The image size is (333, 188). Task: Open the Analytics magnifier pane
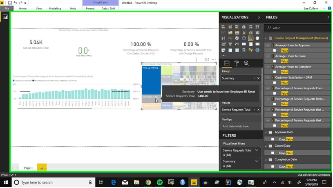coord(246,63)
